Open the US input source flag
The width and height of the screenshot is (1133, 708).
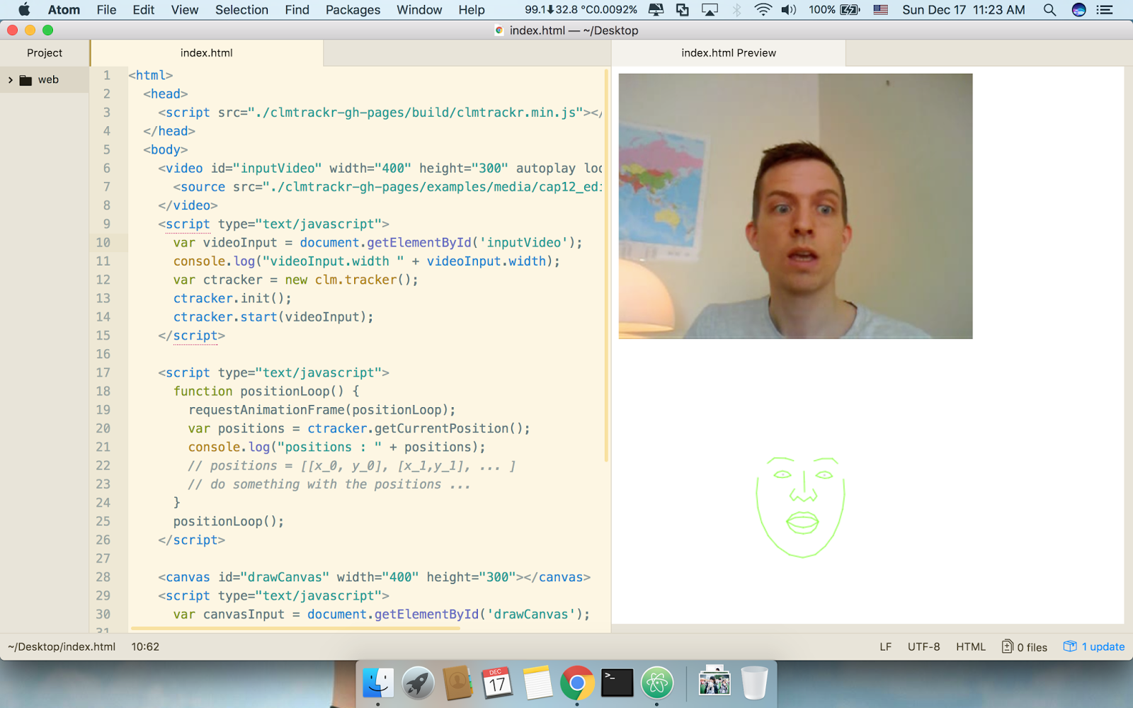(x=880, y=10)
